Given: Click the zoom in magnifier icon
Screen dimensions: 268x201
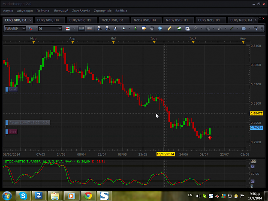Looking at the screenshot, I should (99, 28).
